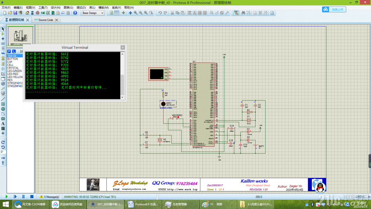Close the Source Code tab
Screen dimensions: 371x209
57,20
